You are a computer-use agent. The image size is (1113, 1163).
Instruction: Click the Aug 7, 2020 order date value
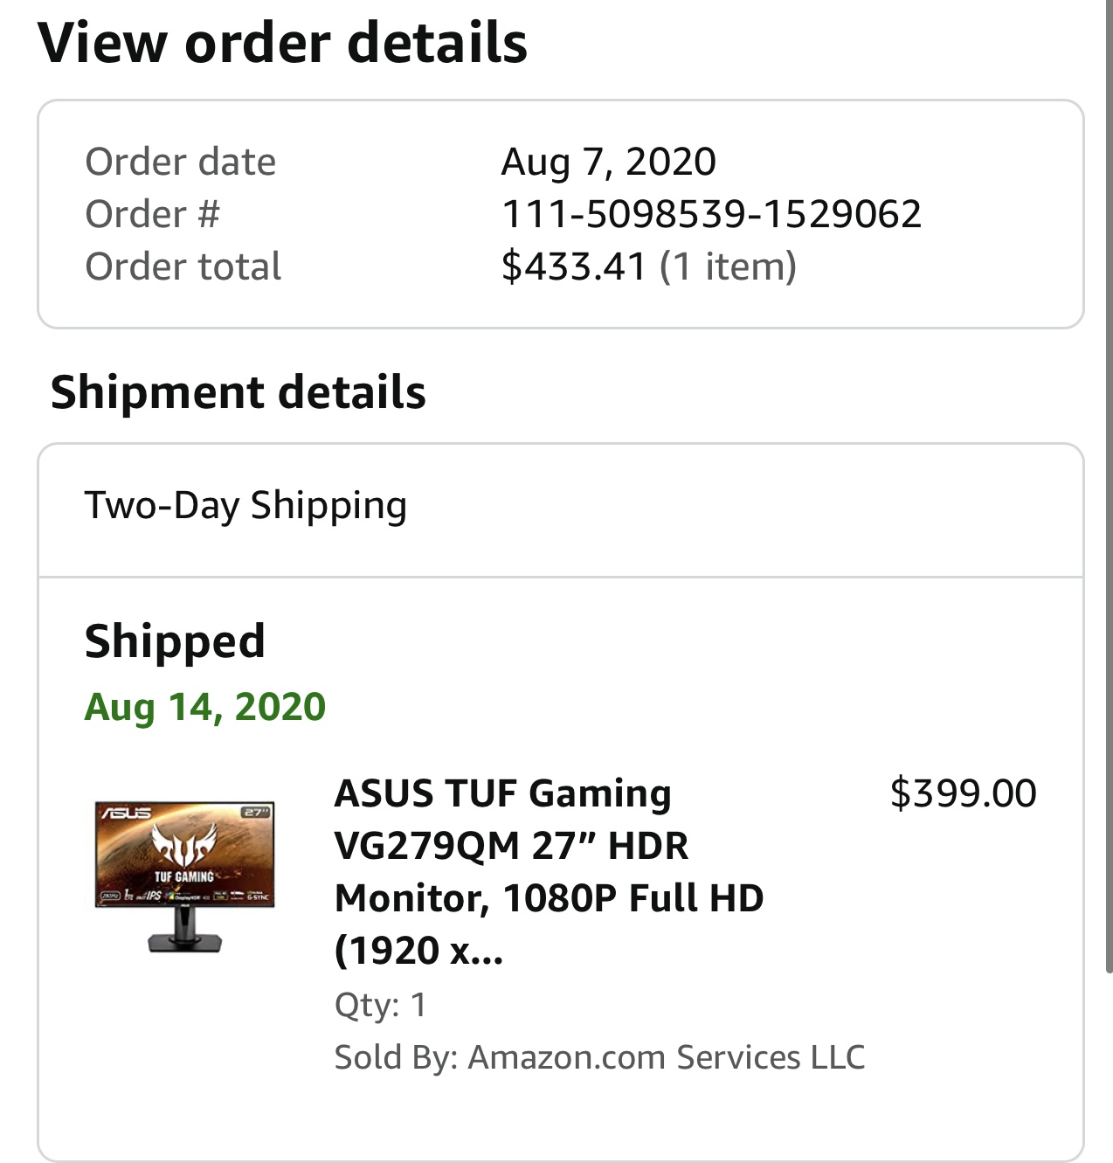point(608,162)
